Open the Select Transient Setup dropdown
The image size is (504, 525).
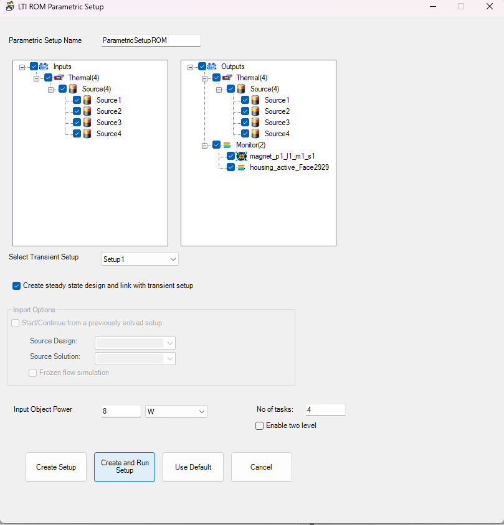[140, 259]
